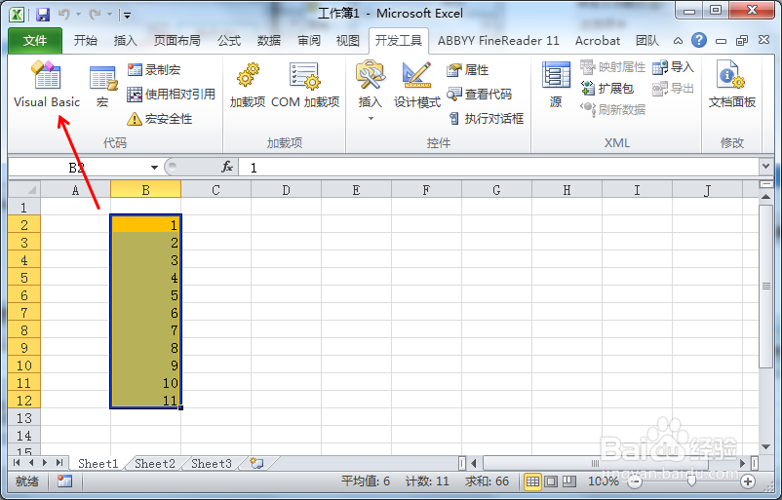
Task: Open control Properties (属性)
Action: (x=468, y=70)
